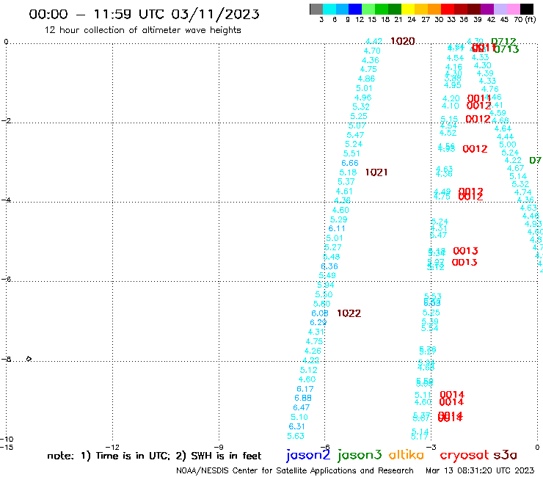543x477 pixels.
Task: Click the dark red 's3a' legend label
Action: [505, 455]
